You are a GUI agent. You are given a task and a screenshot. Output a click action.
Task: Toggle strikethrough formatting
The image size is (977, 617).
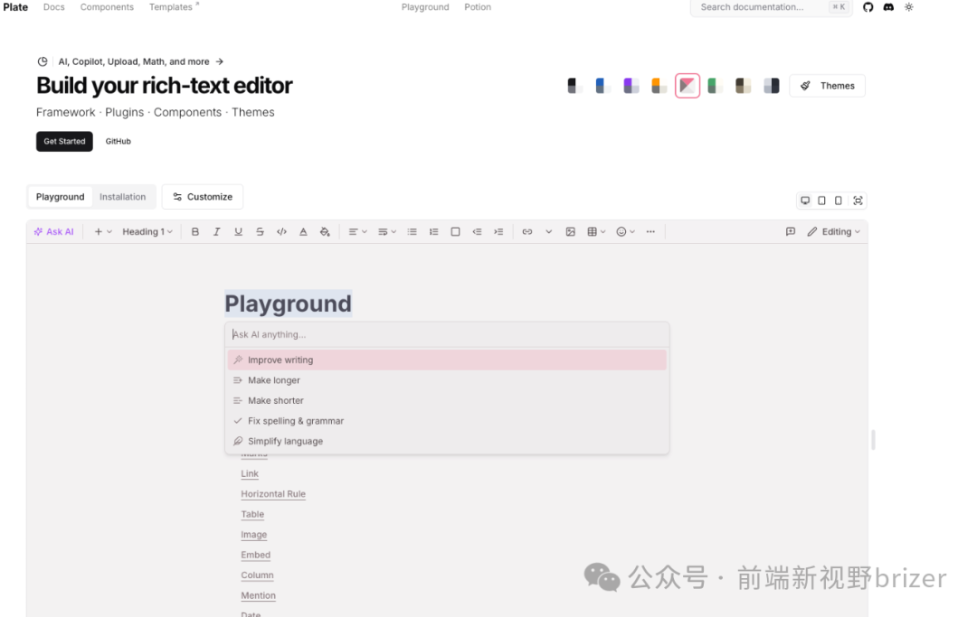(260, 231)
